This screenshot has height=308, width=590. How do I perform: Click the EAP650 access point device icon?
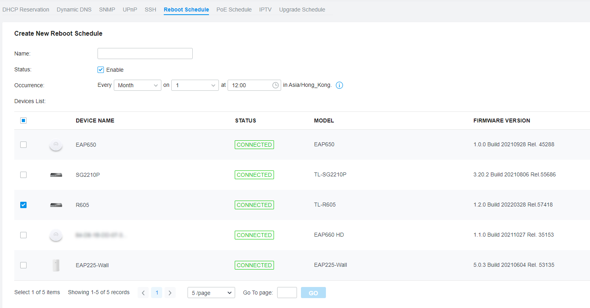pyautogui.click(x=56, y=145)
